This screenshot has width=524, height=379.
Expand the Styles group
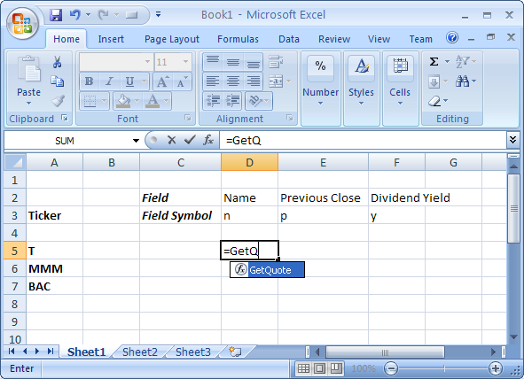(x=361, y=89)
